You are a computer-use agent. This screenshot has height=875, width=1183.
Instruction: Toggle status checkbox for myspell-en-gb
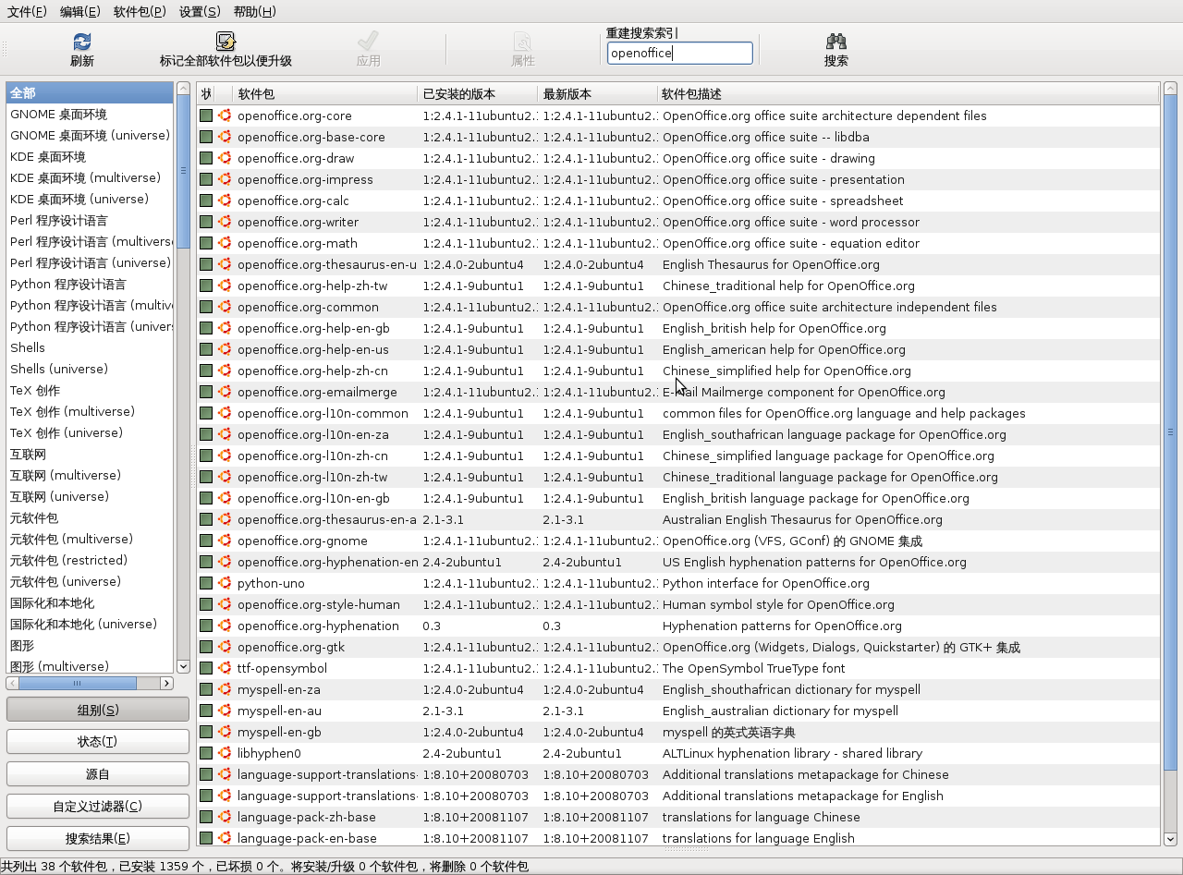coord(206,732)
